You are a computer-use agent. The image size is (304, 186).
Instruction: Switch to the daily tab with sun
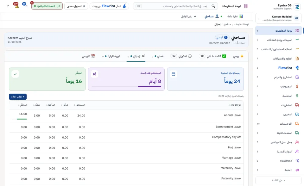(238, 56)
